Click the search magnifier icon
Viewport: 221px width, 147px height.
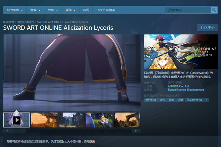[214, 10]
